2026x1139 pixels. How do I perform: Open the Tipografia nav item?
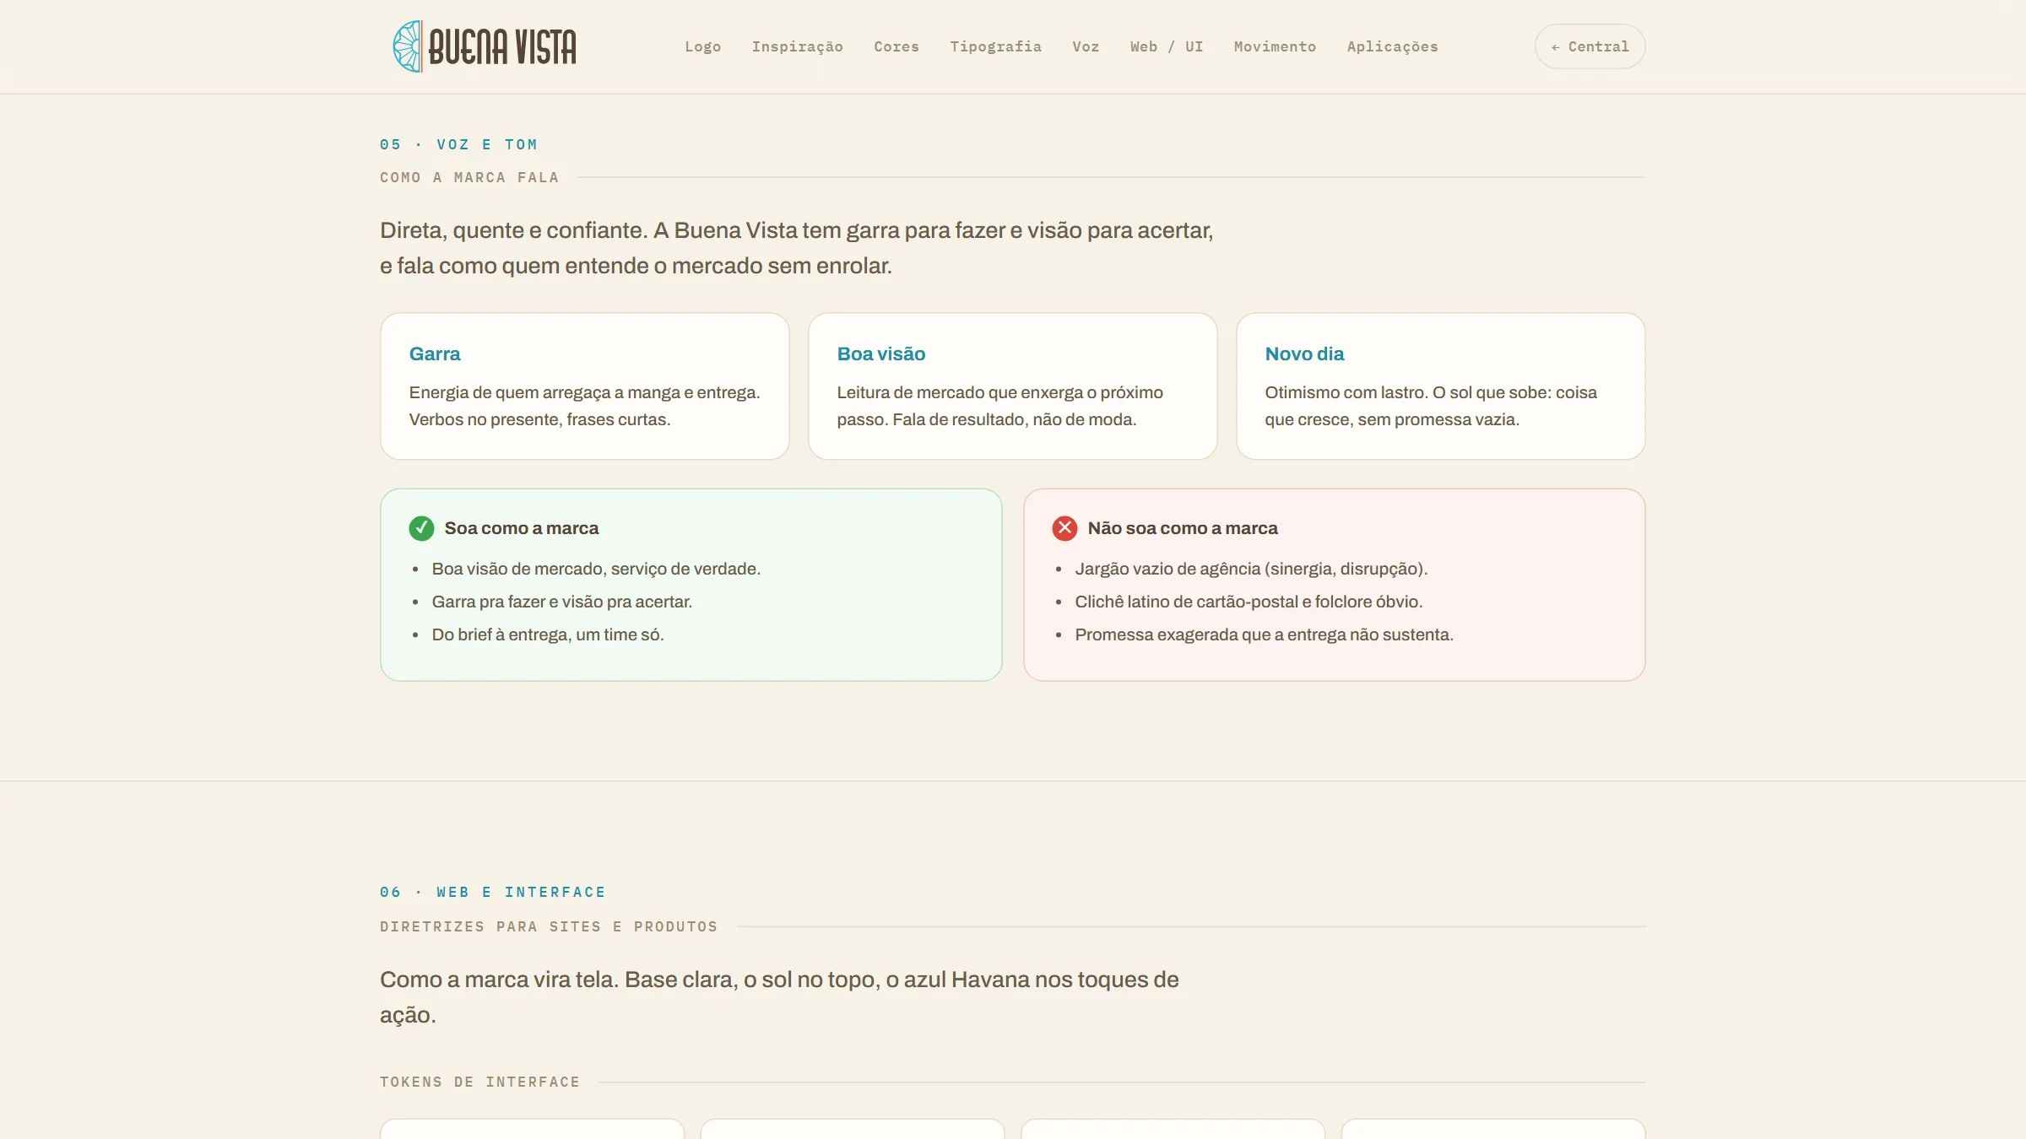tap(995, 46)
